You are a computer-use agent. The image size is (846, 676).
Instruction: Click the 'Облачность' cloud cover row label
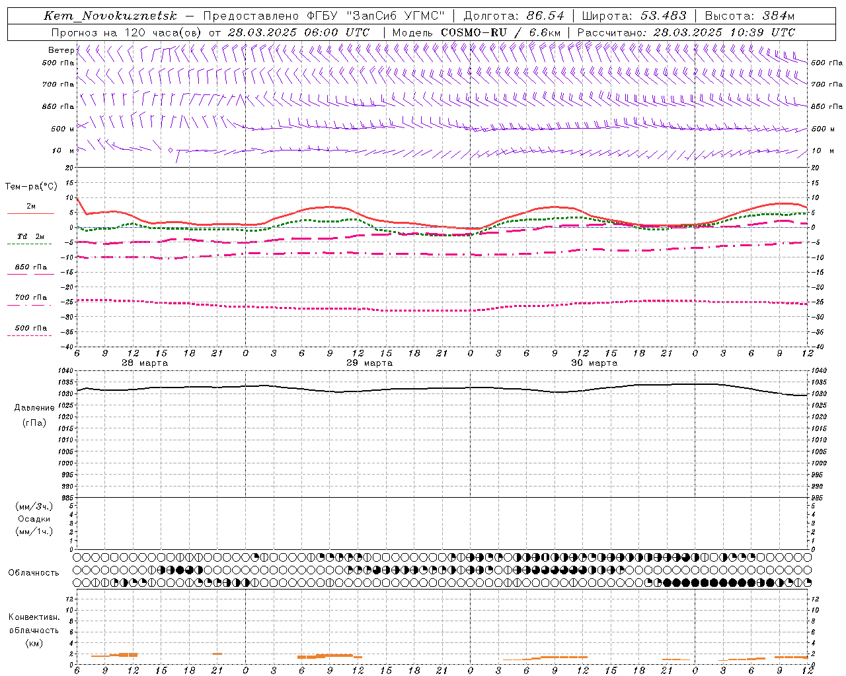tap(34, 573)
